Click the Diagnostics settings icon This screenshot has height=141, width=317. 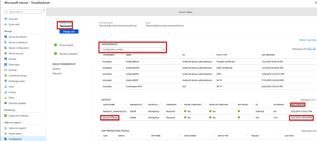click(x=6, y=116)
